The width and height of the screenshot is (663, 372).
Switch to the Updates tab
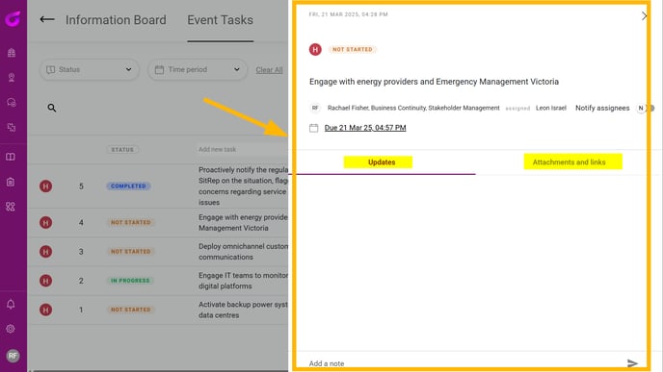tap(382, 161)
